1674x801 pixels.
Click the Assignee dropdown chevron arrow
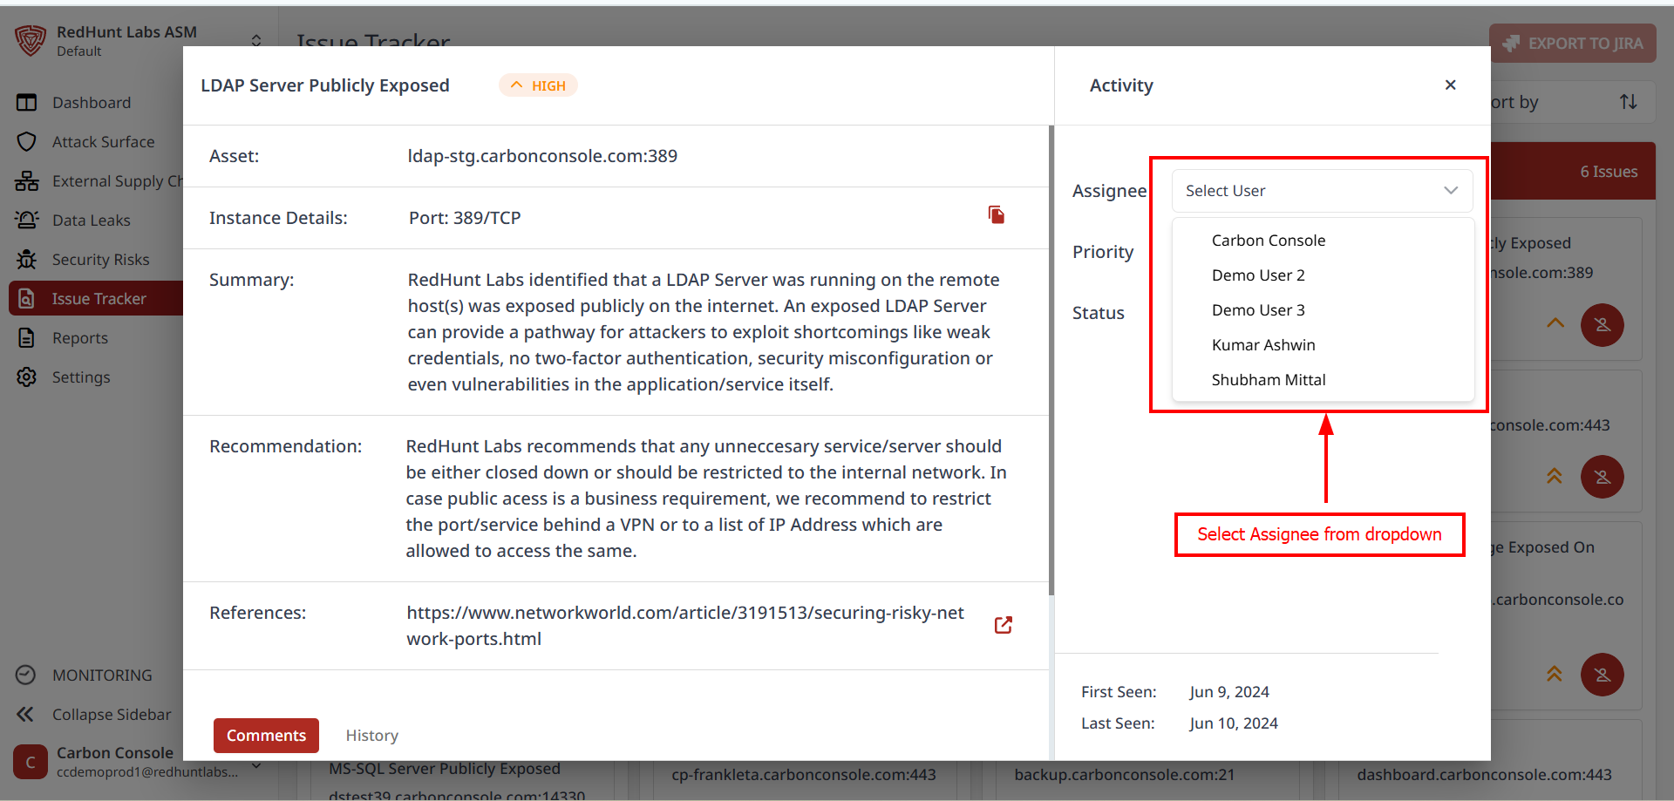(1451, 191)
